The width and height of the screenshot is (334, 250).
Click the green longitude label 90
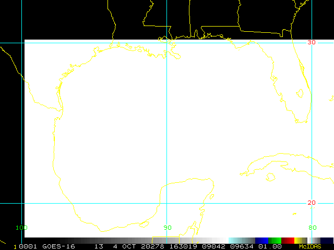[x=167, y=228]
